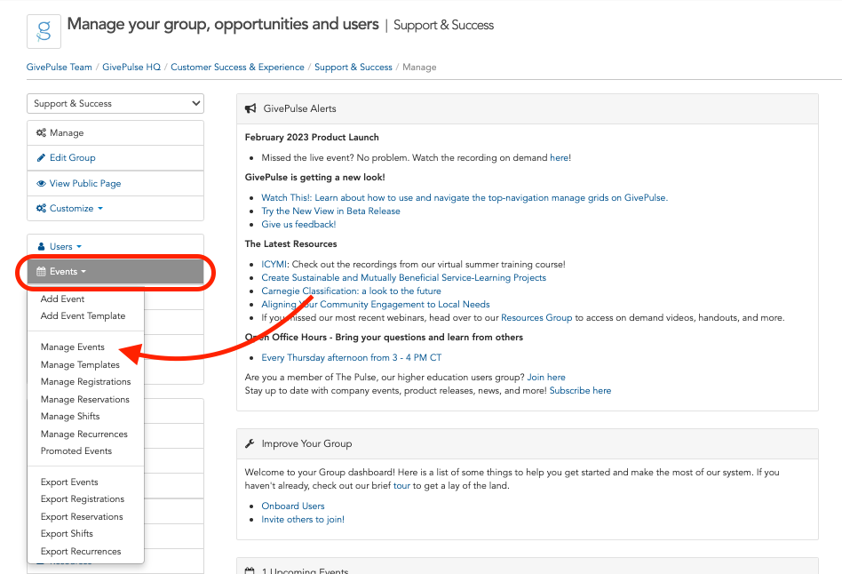The height and width of the screenshot is (574, 842).
Task: Open Manage Events from the menu
Action: (x=73, y=347)
